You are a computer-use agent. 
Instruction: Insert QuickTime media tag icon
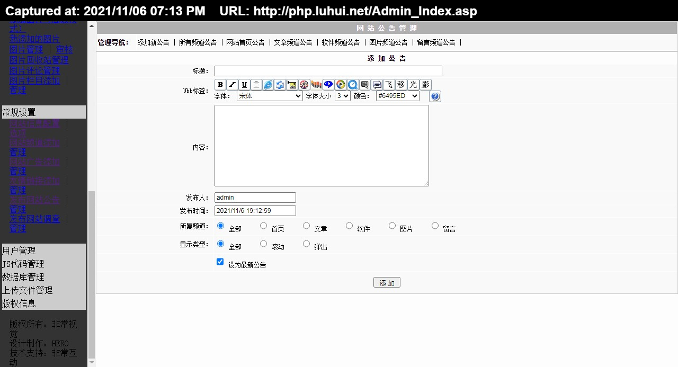(x=353, y=85)
